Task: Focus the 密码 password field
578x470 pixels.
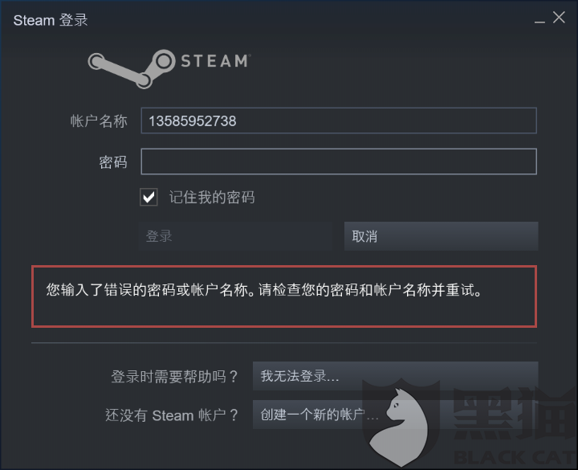Action: (339, 161)
